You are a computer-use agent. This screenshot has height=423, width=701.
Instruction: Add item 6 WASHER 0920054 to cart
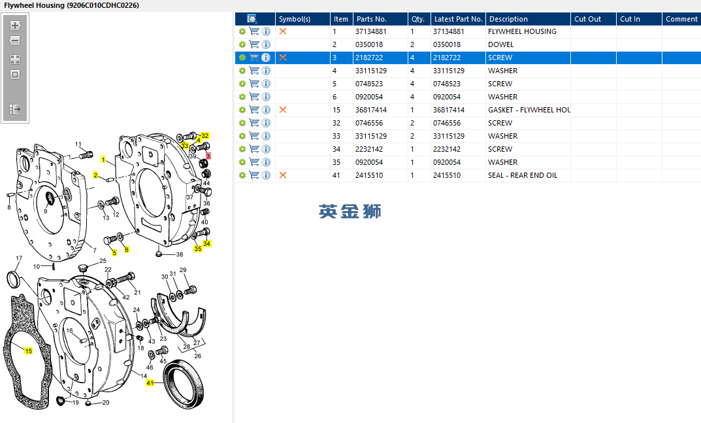point(254,97)
